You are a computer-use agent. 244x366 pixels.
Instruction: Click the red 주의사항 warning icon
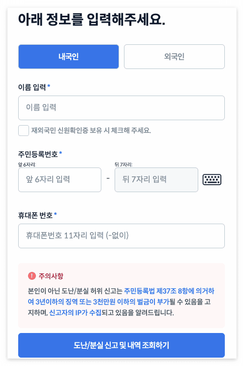(31, 276)
